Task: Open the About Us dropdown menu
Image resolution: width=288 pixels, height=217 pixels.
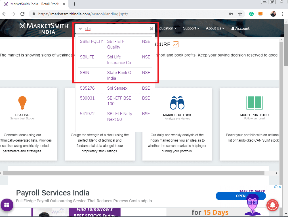Action: (x=215, y=28)
